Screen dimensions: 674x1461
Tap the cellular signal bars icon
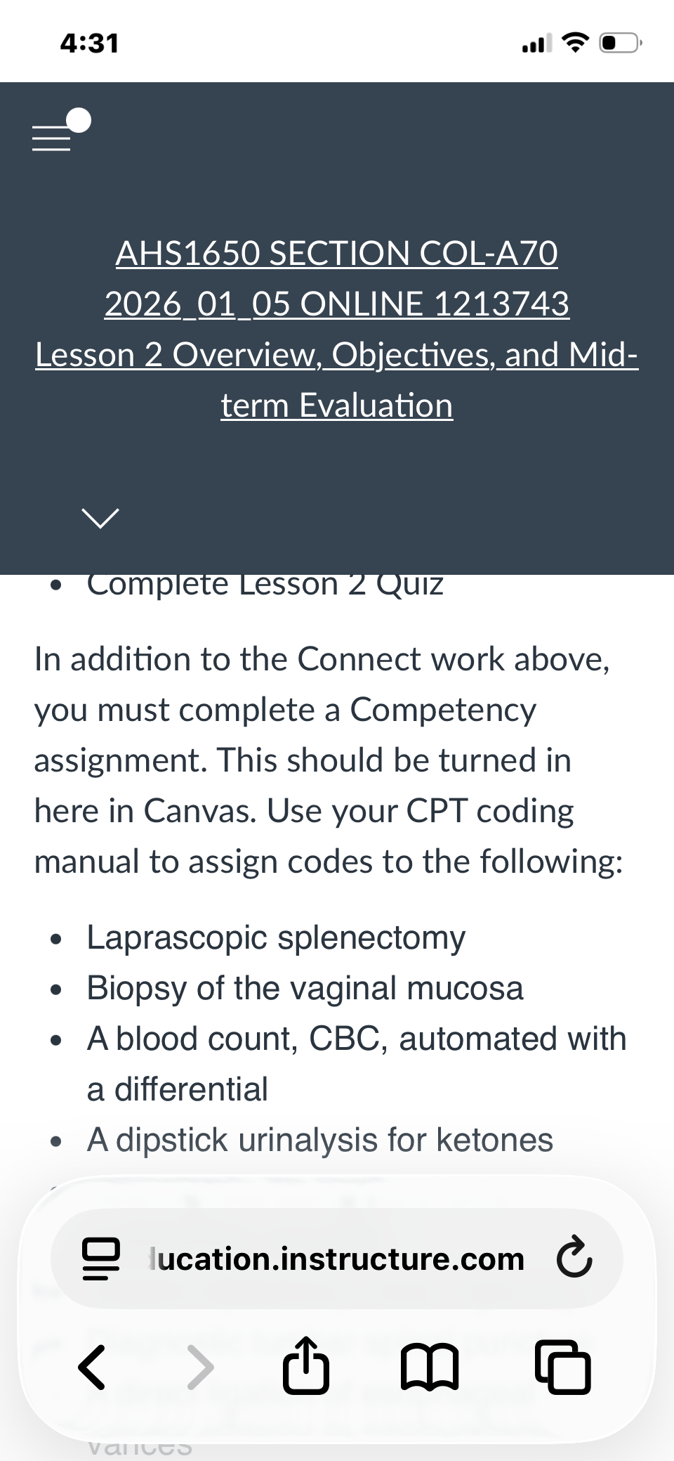pos(537,44)
